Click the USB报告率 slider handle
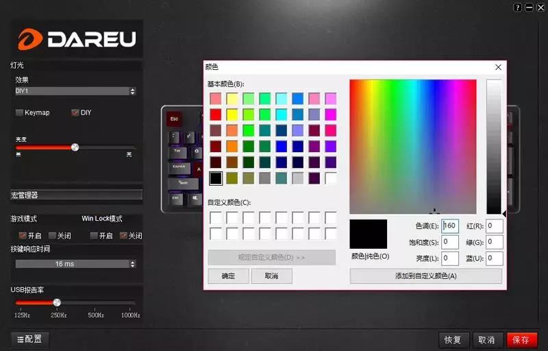This screenshot has height=351, width=548. [57, 302]
